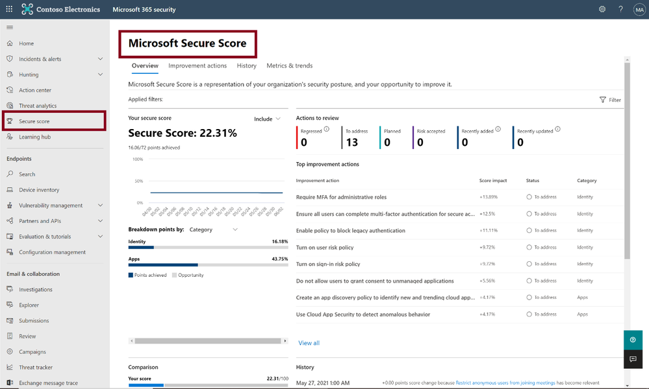Collapse navigation with hamburger icon
The height and width of the screenshot is (389, 649).
(10, 27)
